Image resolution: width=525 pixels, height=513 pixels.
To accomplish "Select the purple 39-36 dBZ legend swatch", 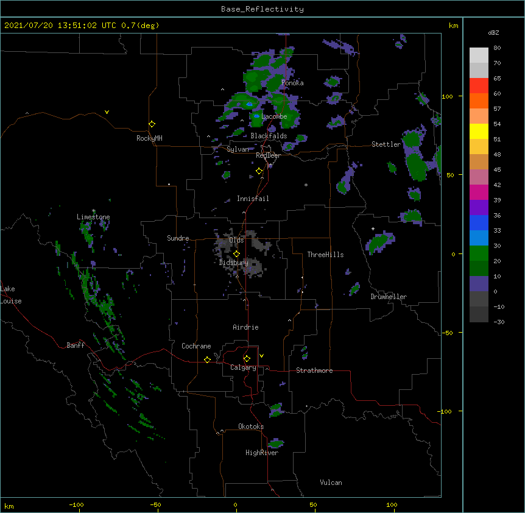I will point(479,208).
